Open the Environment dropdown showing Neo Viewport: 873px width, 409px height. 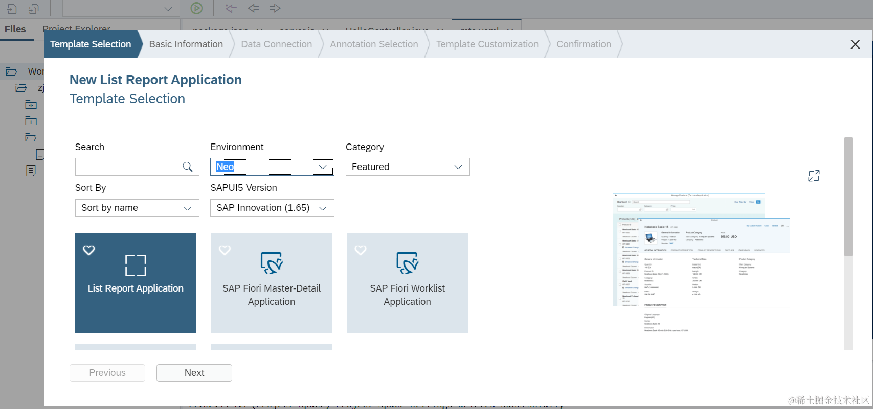click(x=272, y=167)
